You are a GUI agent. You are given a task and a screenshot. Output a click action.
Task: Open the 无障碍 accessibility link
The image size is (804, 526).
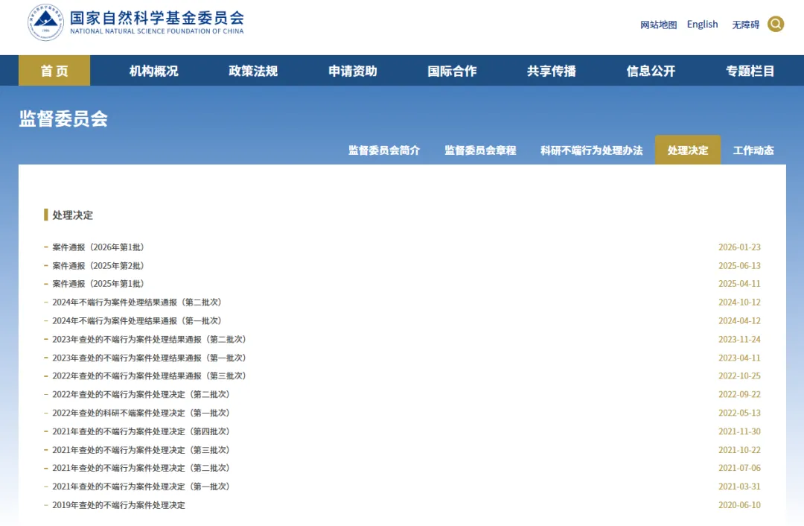coord(745,25)
